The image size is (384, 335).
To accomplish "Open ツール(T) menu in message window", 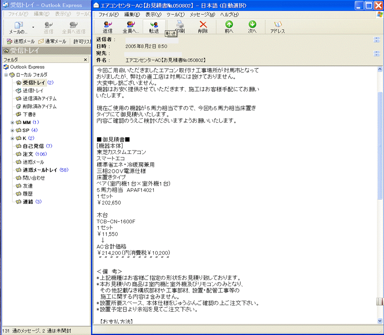I will (x=176, y=14).
